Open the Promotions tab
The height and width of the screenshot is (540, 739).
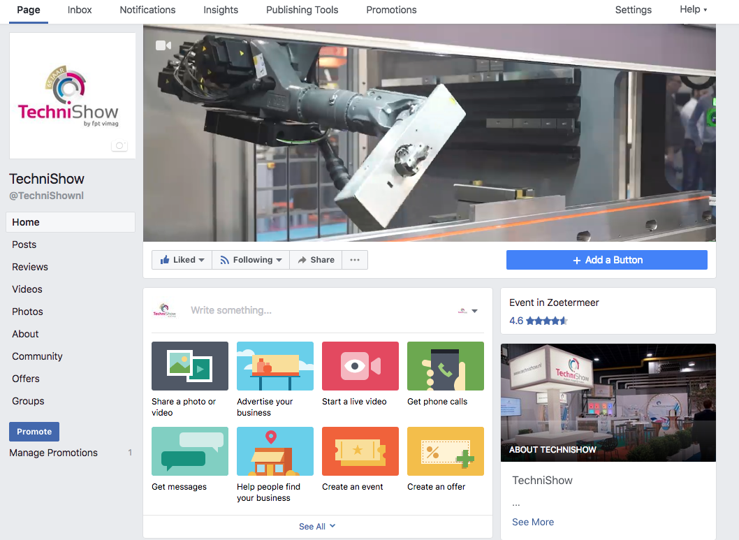click(x=391, y=10)
